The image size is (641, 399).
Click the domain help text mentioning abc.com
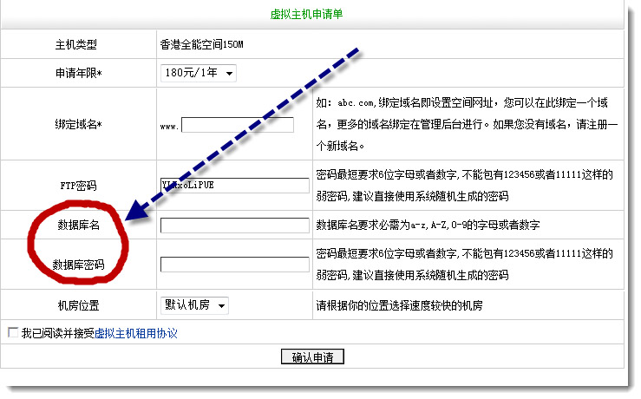click(x=465, y=124)
